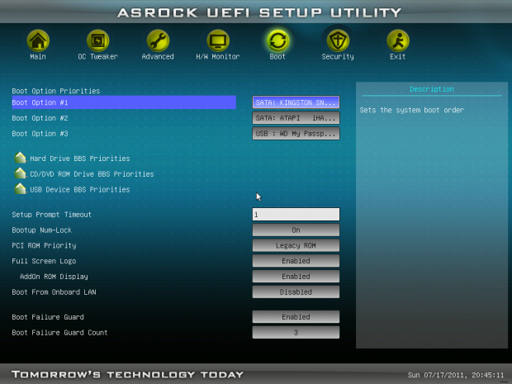The image size is (512, 384).
Task: Select the Setup Prompt Timeout label
Action: point(51,215)
